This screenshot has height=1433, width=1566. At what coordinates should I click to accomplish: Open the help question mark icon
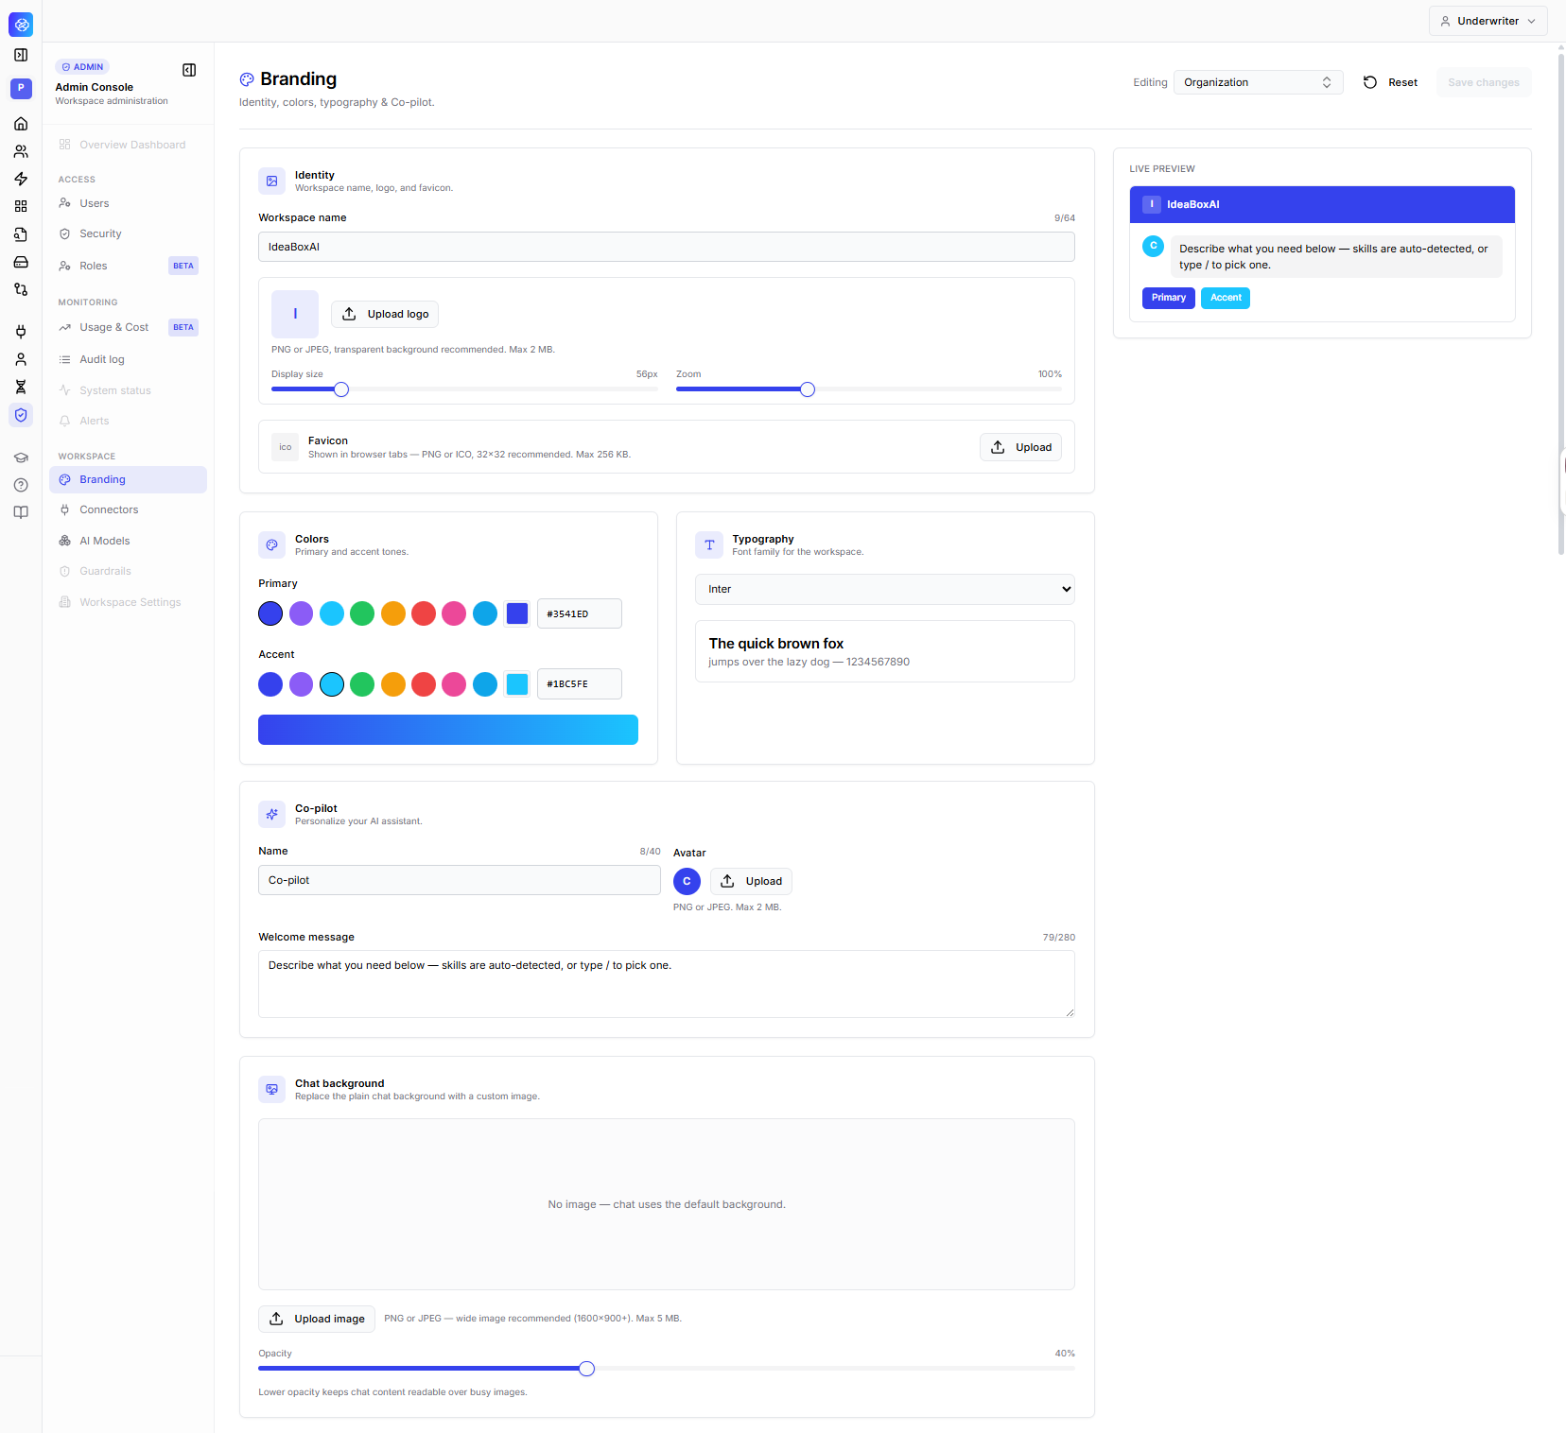tap(21, 485)
